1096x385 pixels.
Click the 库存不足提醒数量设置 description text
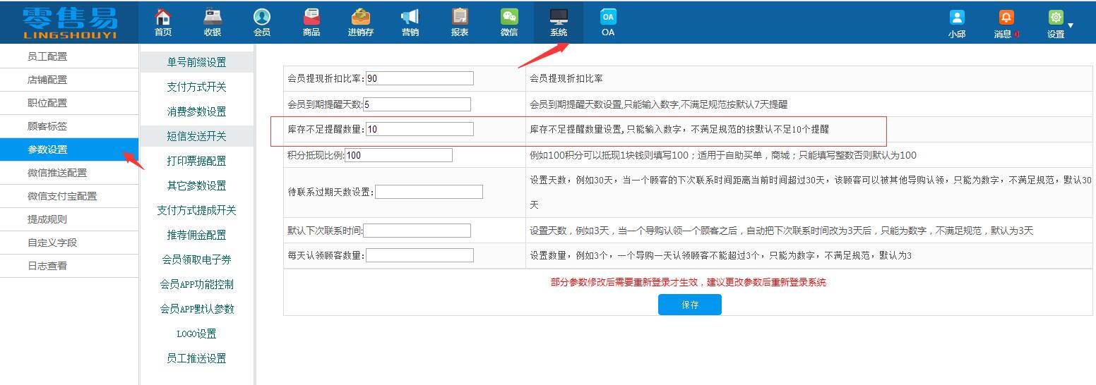point(679,130)
